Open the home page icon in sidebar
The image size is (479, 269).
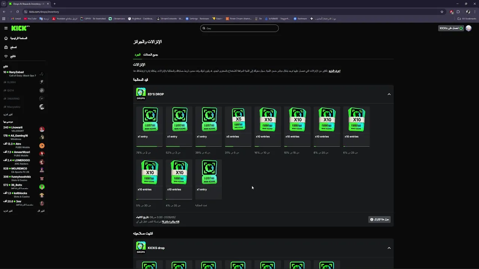[6, 38]
